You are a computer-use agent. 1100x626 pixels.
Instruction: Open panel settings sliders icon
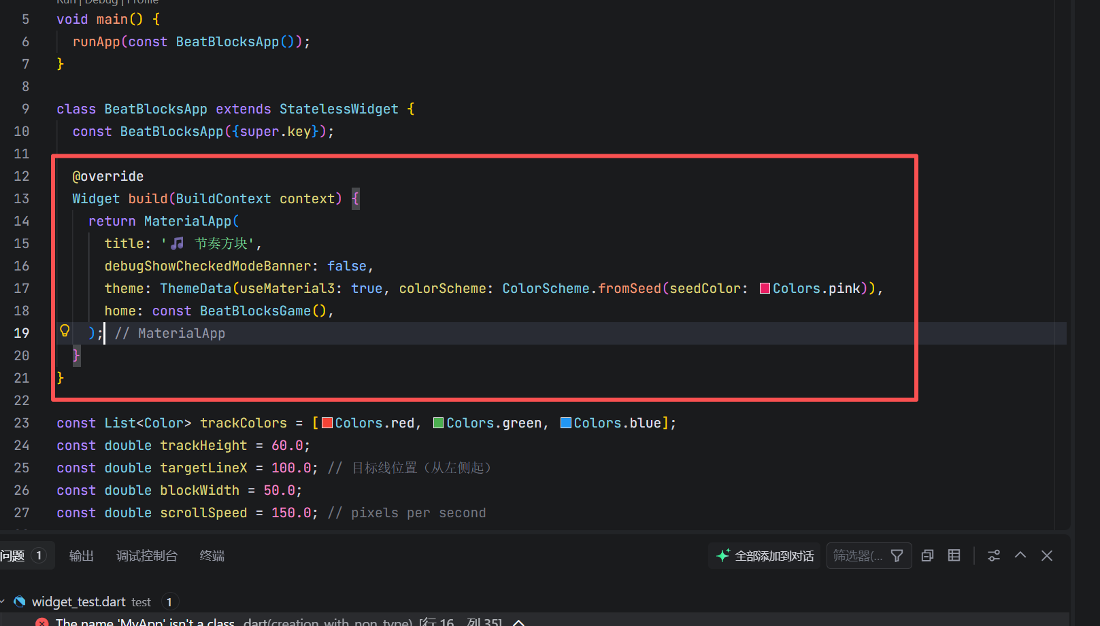point(994,556)
